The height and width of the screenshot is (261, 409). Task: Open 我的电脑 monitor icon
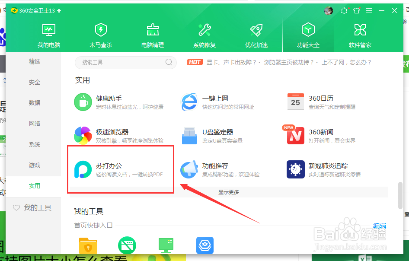coord(49,30)
